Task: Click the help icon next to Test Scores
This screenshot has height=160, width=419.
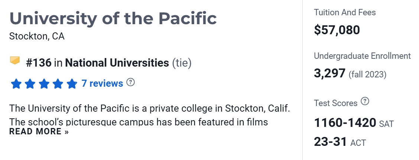Action: click(x=365, y=101)
